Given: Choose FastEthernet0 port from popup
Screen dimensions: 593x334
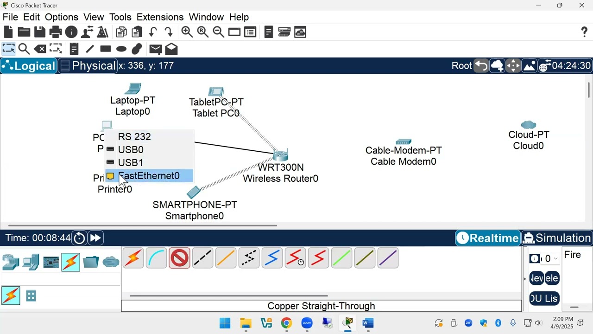Looking at the screenshot, I should point(149,176).
